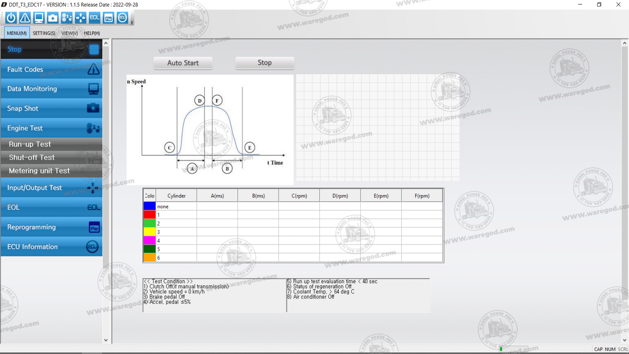Click the yellow color swatch for cylinder 3
629x354 pixels.
149,232
